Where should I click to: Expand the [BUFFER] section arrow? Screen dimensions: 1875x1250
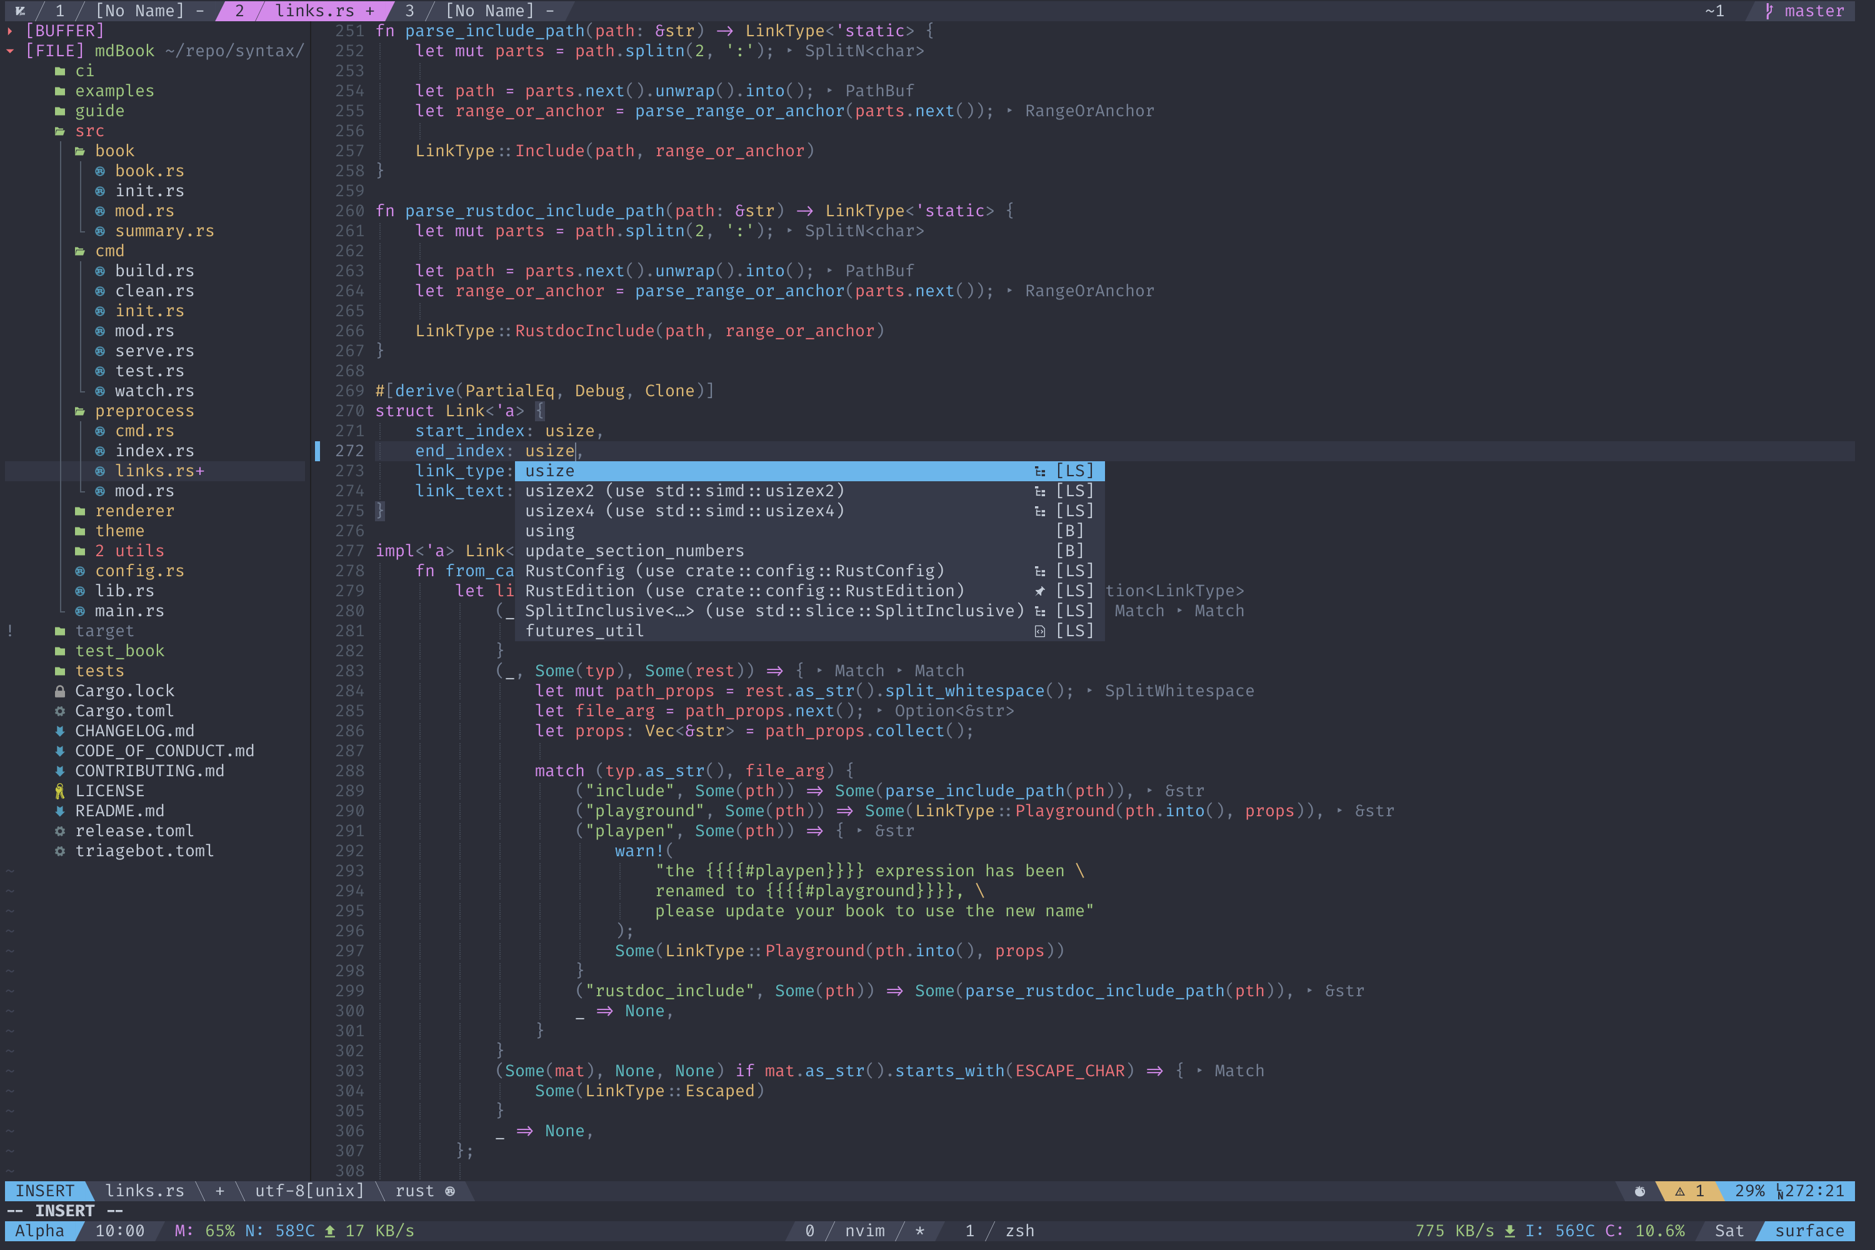[11, 31]
